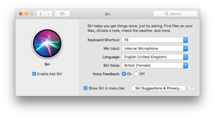Click the large Siri orb icon
Viewport: 215px width, 118px height.
coord(47,43)
